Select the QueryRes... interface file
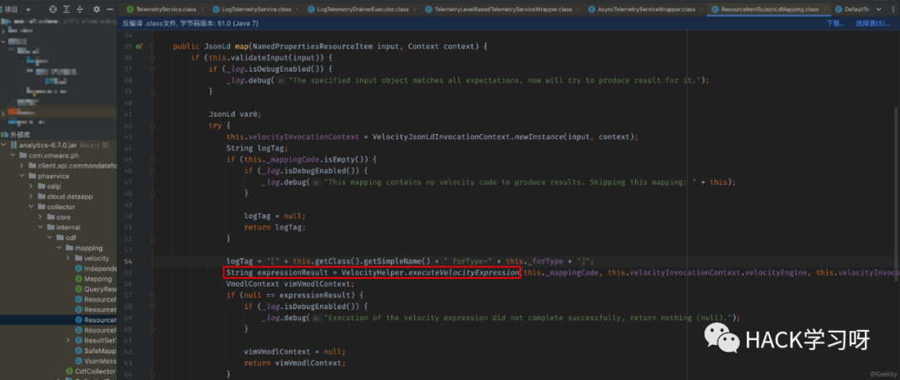Screen dimensions: 900x380 coord(100,289)
